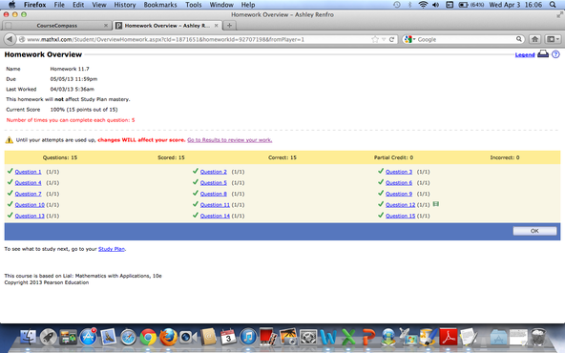
Task: Open a new tab with the plus button
Action: pyautogui.click(x=229, y=26)
